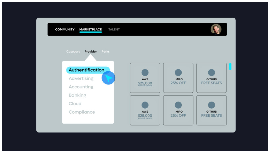Screen dimensions: 270x153
Task: Click the AWS logo circle in the top row
Action: click(x=145, y=73)
